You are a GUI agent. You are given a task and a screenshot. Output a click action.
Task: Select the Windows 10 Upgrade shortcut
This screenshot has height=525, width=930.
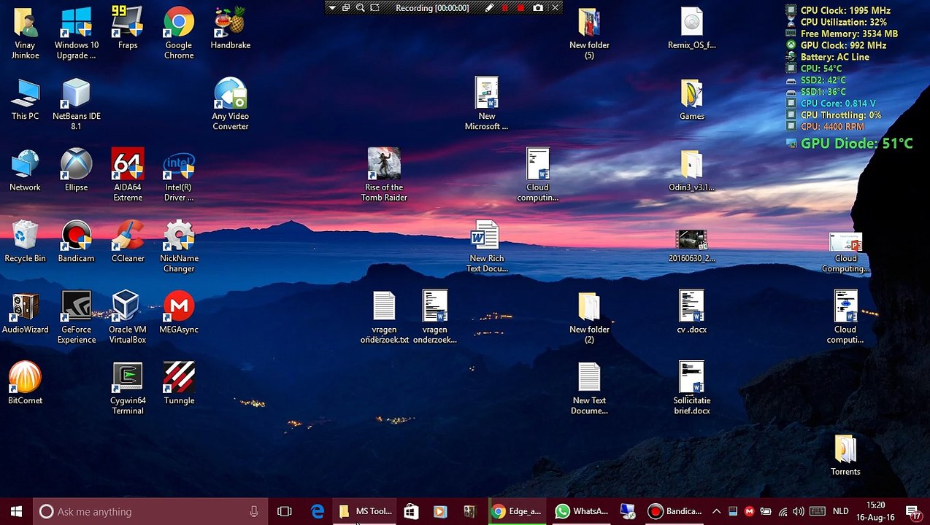(76, 34)
